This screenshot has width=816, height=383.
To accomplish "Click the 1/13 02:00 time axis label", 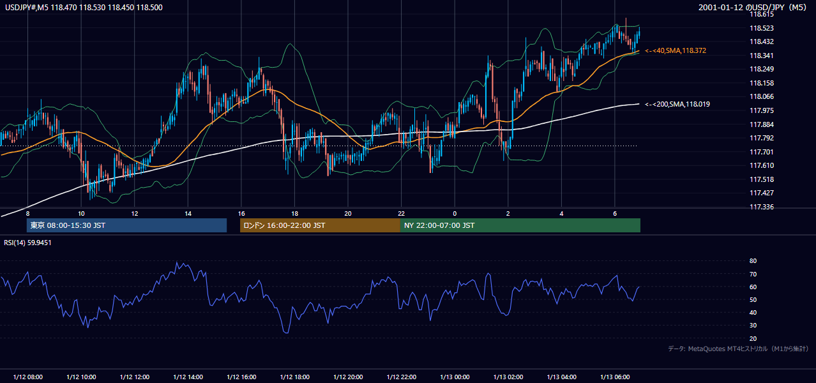I will pos(508,377).
